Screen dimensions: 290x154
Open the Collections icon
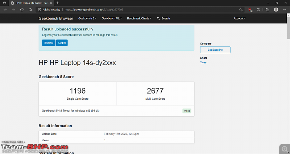coord(267,10)
